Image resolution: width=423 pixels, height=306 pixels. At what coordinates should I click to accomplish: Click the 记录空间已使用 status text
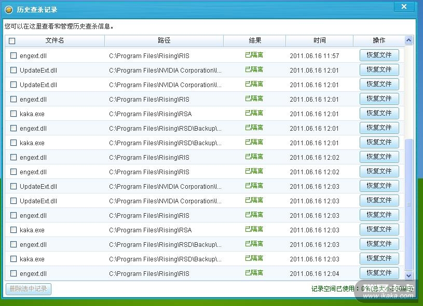coord(362,289)
